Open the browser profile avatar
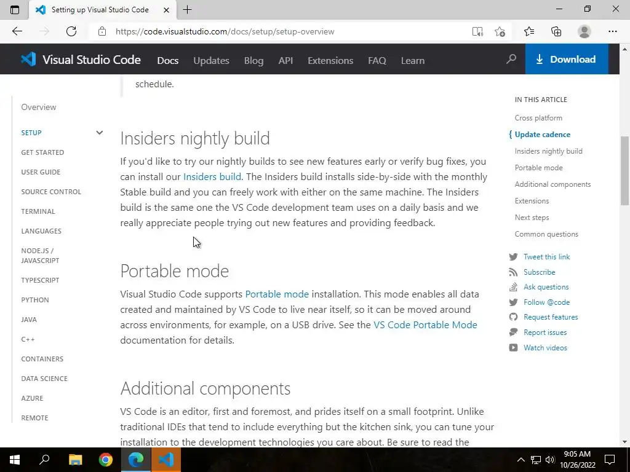The image size is (630, 472). point(584,31)
